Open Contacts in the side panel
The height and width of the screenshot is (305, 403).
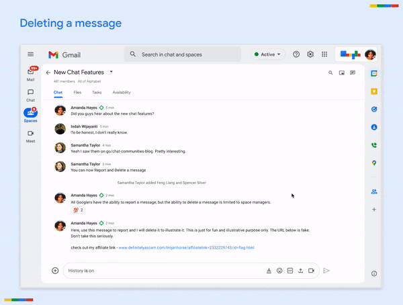point(374,127)
